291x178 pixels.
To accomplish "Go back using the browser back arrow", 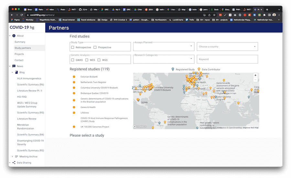I will (x=12, y=15).
